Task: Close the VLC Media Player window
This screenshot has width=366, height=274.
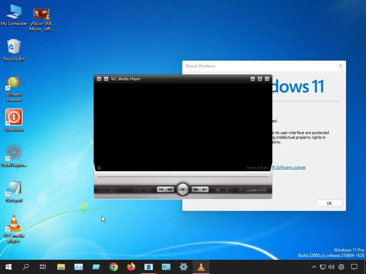Action: pyautogui.click(x=267, y=79)
